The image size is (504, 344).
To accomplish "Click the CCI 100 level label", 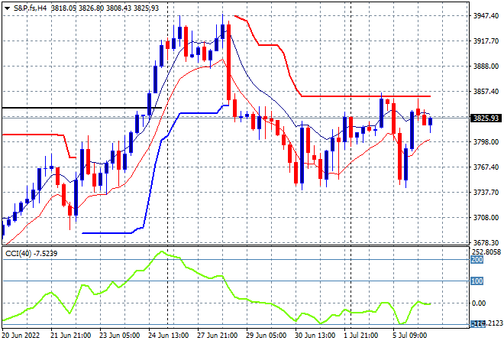I will point(477,281).
